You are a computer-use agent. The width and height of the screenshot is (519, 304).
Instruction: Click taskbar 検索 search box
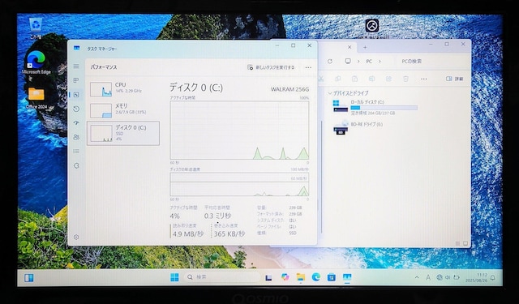pyautogui.click(x=221, y=277)
